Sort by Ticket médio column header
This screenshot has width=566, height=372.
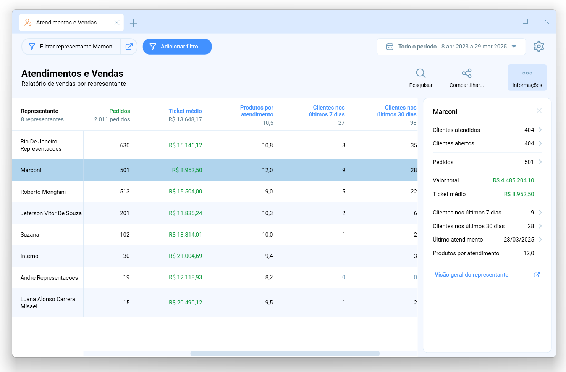coord(185,111)
